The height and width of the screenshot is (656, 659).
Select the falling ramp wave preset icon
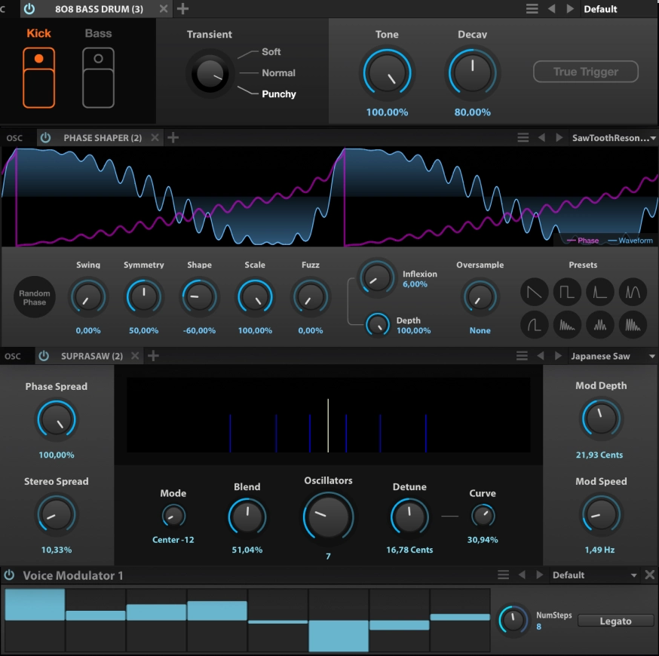tap(534, 292)
